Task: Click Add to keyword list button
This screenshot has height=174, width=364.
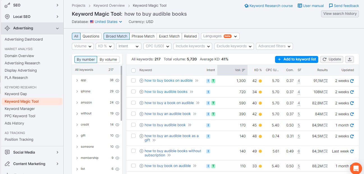Action: point(297,59)
